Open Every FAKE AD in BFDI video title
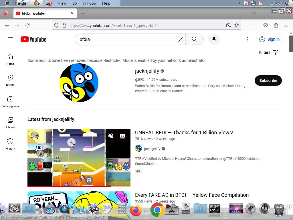 192,195
